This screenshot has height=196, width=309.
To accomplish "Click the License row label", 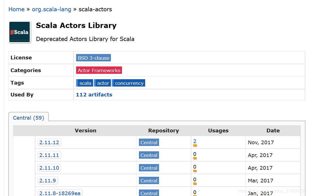I will pos(21,57).
